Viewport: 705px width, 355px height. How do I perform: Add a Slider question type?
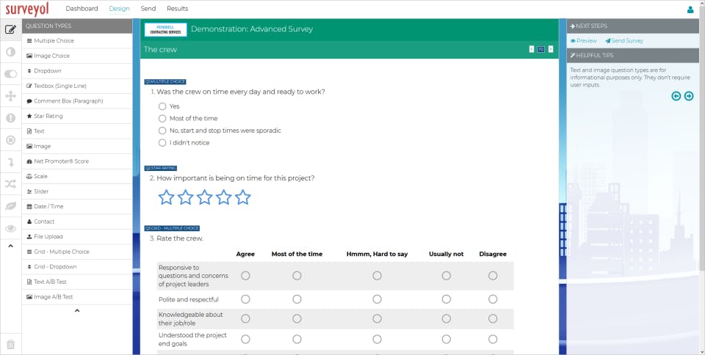coord(77,191)
